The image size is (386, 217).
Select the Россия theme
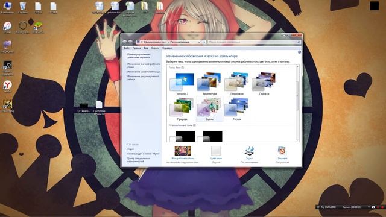237,108
